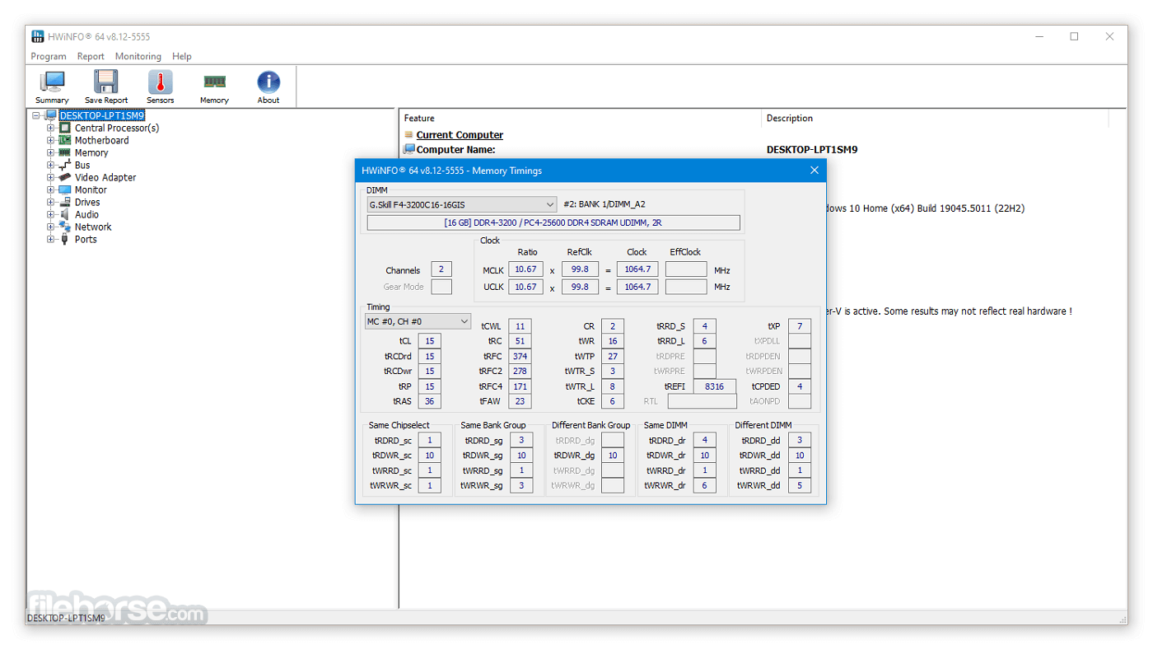The width and height of the screenshot is (1153, 650).
Task: Select the Monitor tree icon
Action: coord(65,189)
